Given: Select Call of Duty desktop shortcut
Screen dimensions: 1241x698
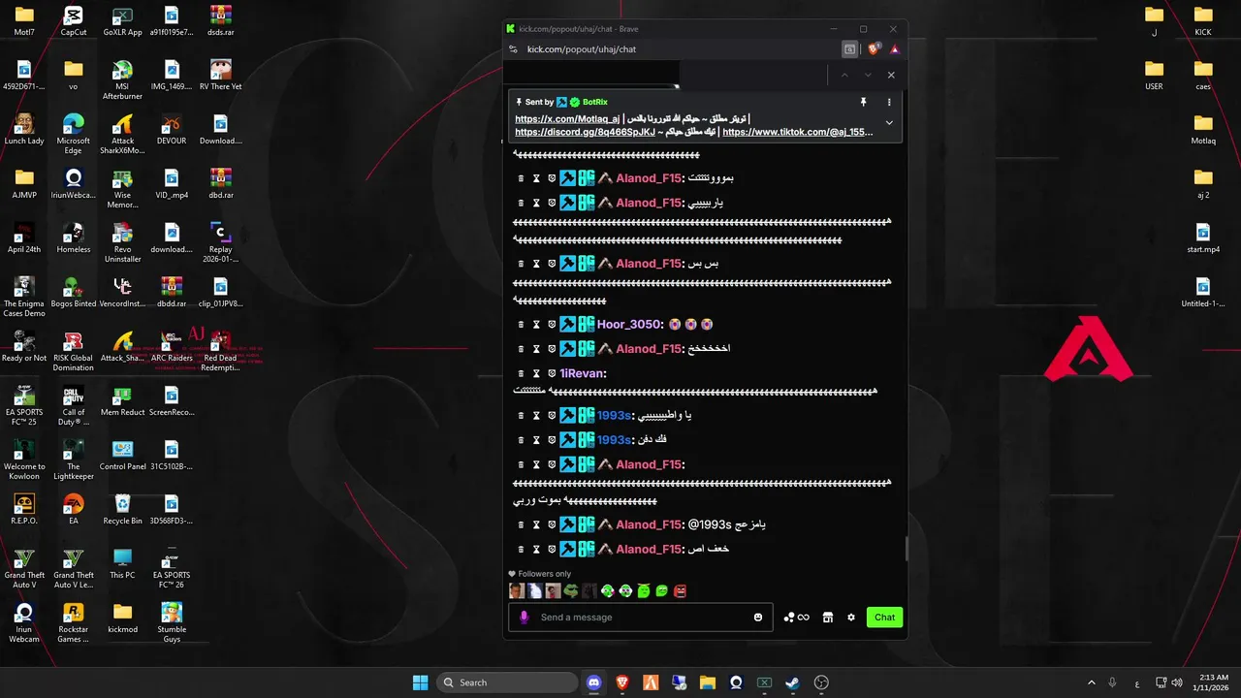Looking at the screenshot, I should [x=74, y=405].
